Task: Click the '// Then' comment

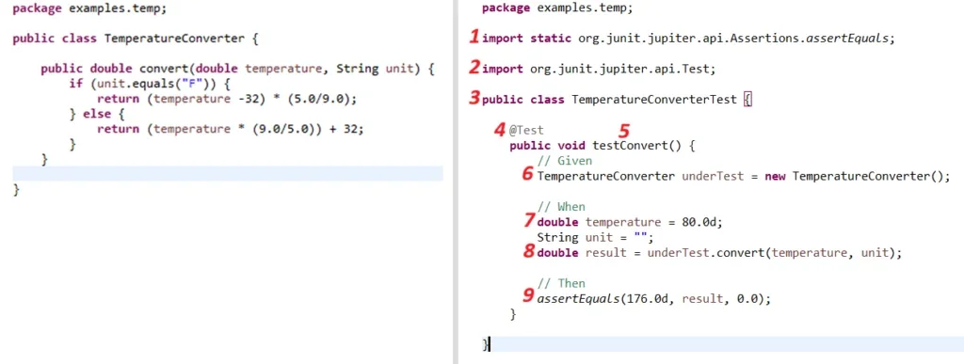Action: (x=561, y=284)
